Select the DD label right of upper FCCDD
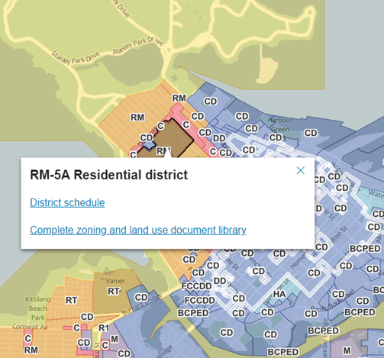Screen dimensions: 384x358 (220, 281)
